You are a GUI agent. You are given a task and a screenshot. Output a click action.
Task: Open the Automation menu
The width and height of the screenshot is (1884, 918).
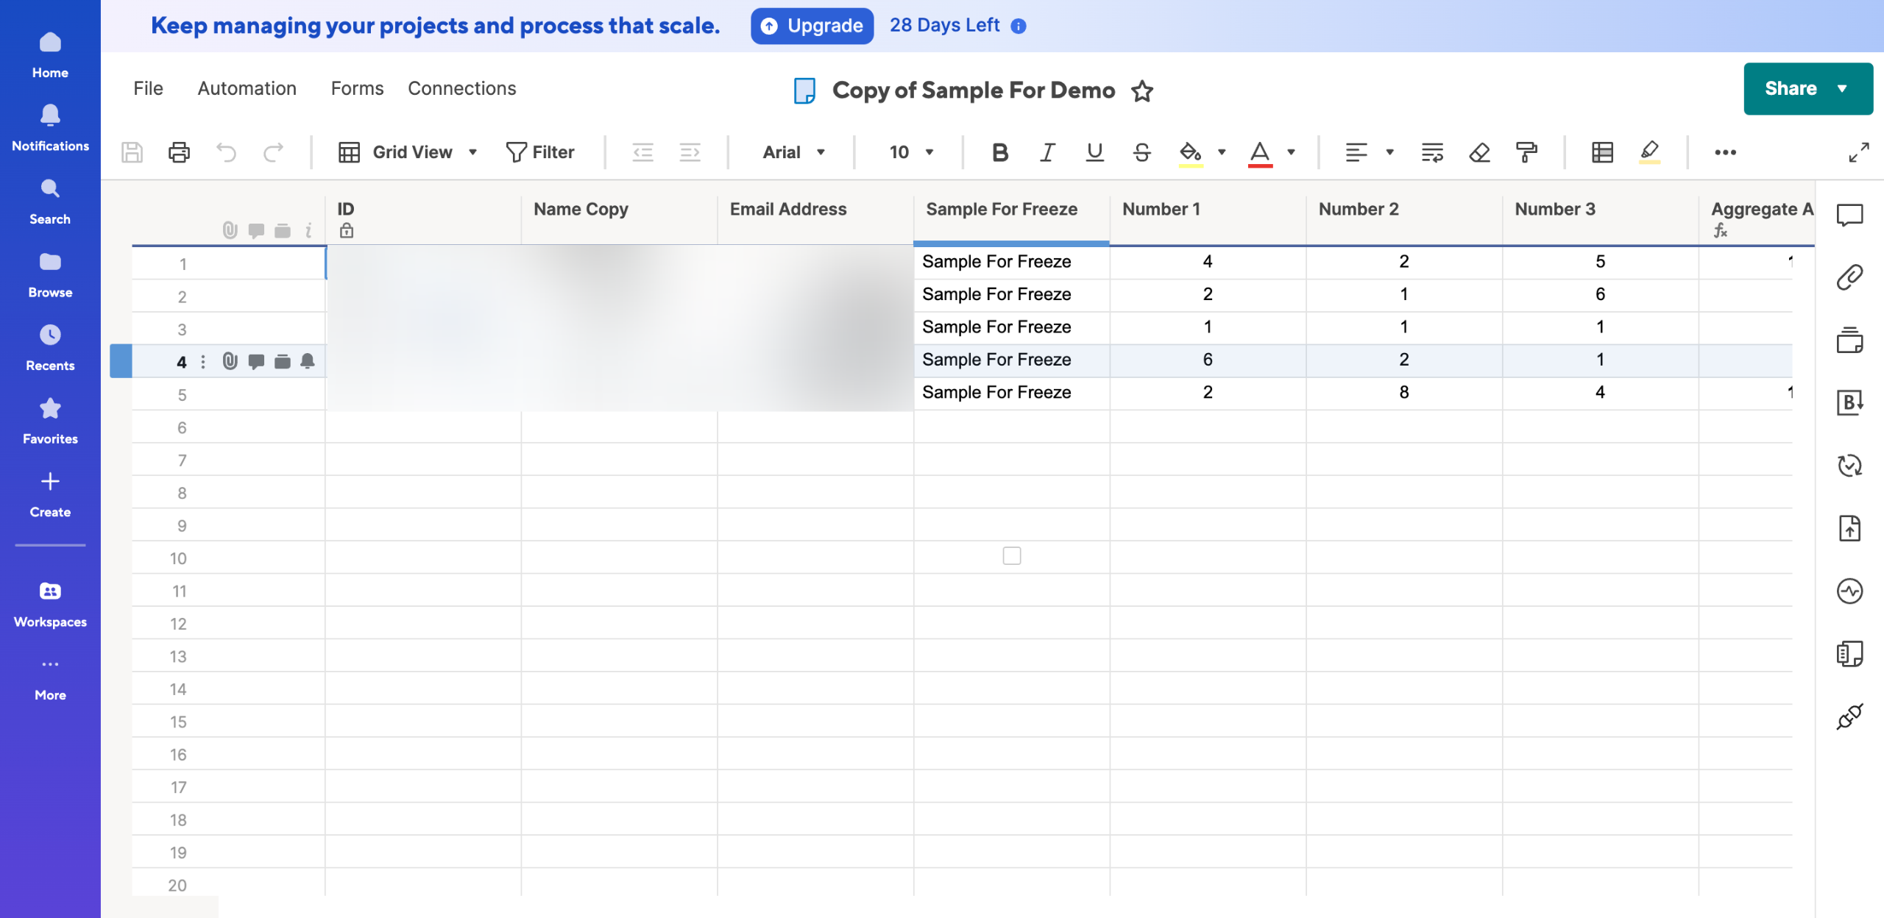tap(247, 88)
